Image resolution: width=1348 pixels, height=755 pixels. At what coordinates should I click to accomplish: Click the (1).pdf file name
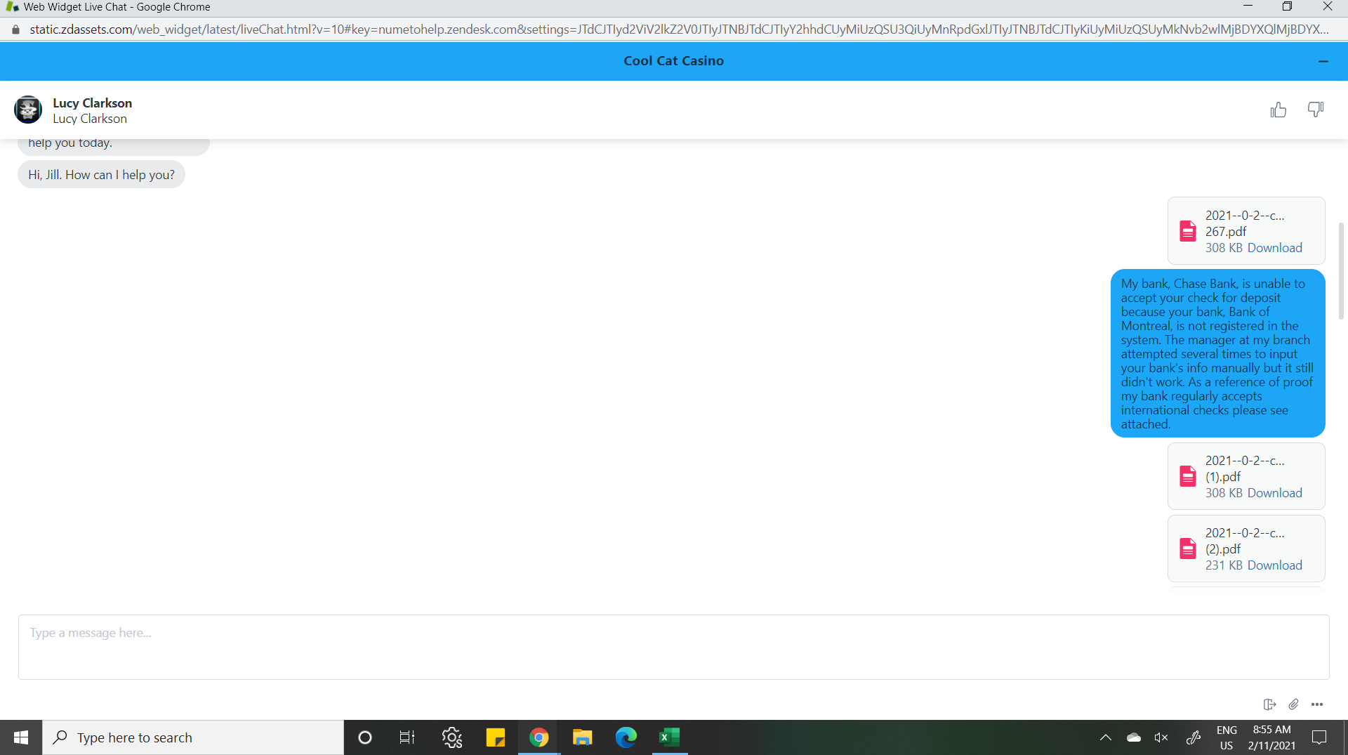[x=1245, y=468]
